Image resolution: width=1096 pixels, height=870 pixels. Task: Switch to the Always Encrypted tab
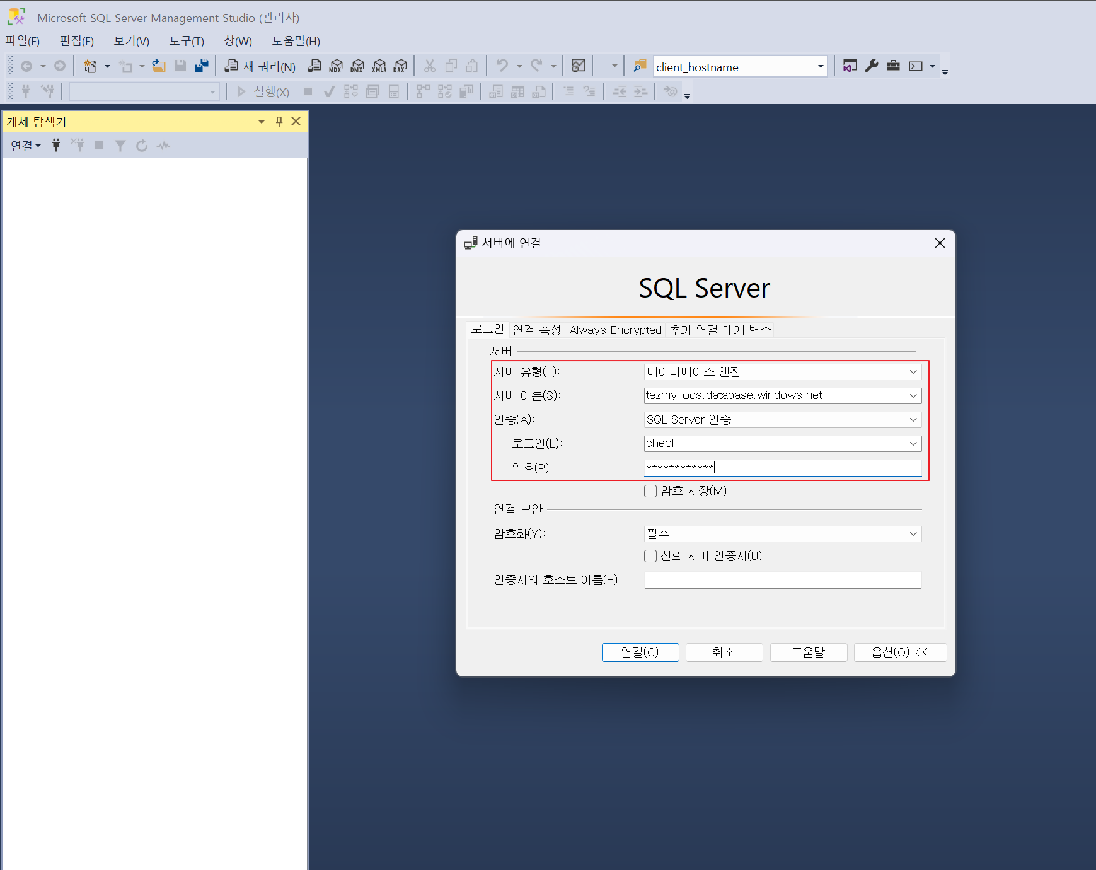pyautogui.click(x=616, y=330)
